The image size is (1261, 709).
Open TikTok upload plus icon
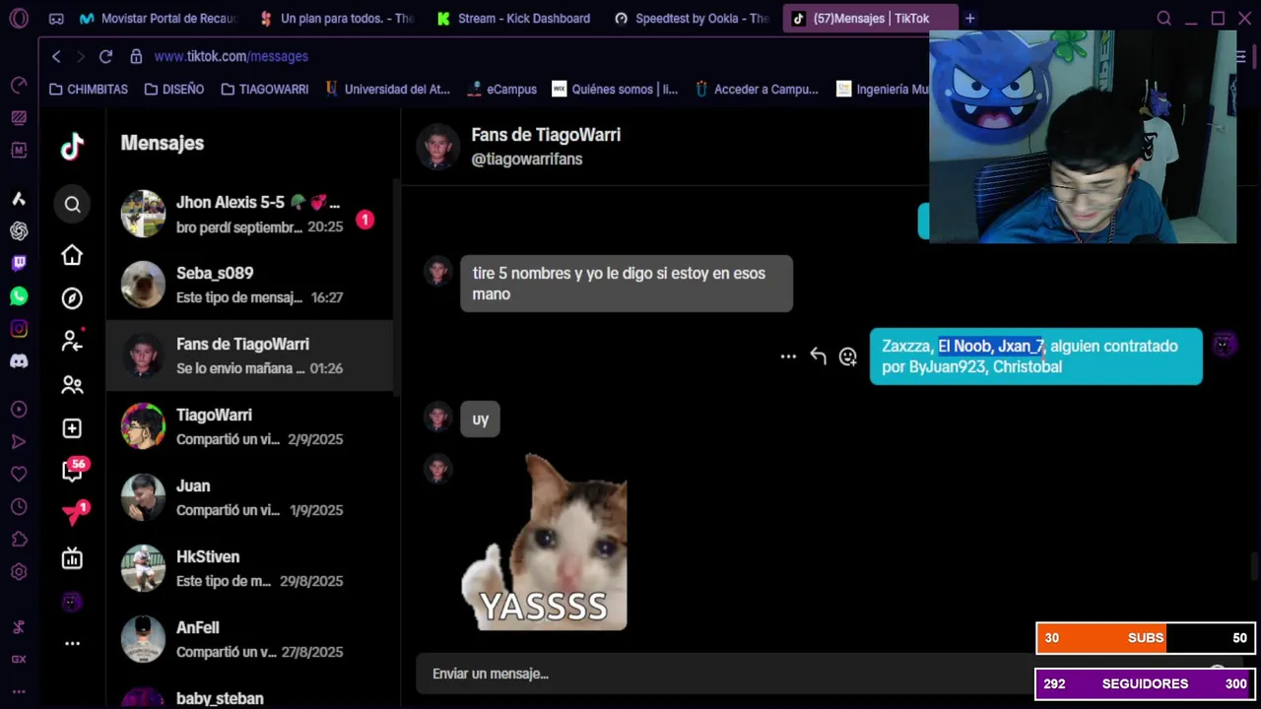click(72, 427)
